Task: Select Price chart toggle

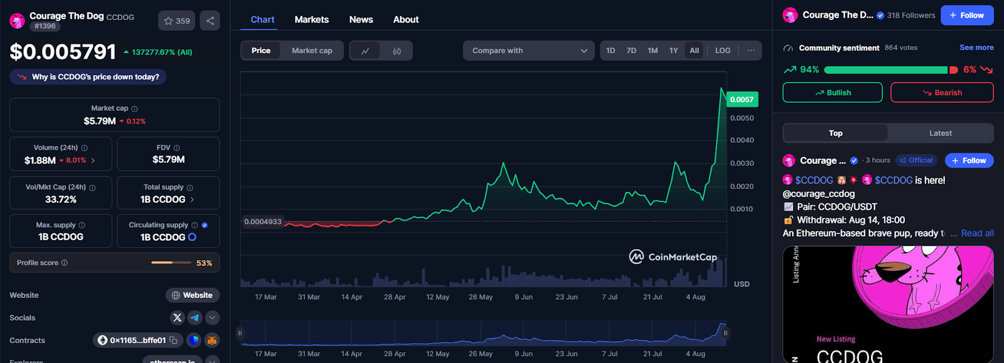Action: click(261, 51)
